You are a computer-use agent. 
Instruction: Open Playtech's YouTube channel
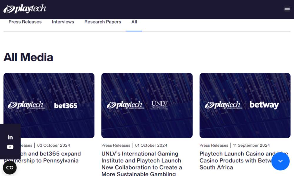pyautogui.click(x=10, y=147)
